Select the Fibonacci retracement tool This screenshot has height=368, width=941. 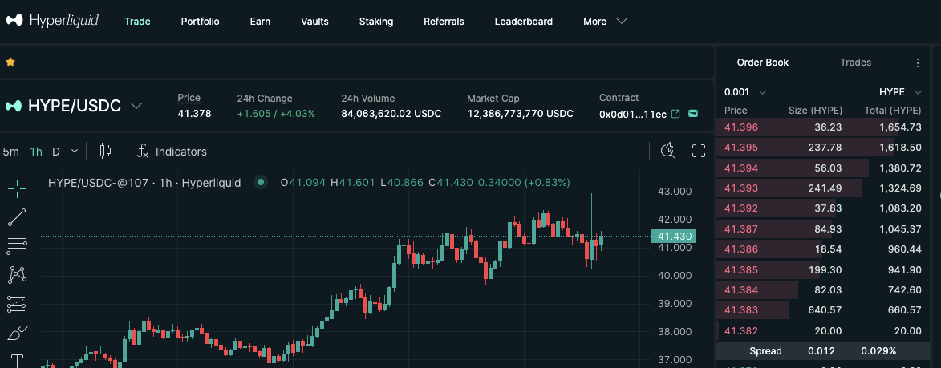(x=17, y=245)
